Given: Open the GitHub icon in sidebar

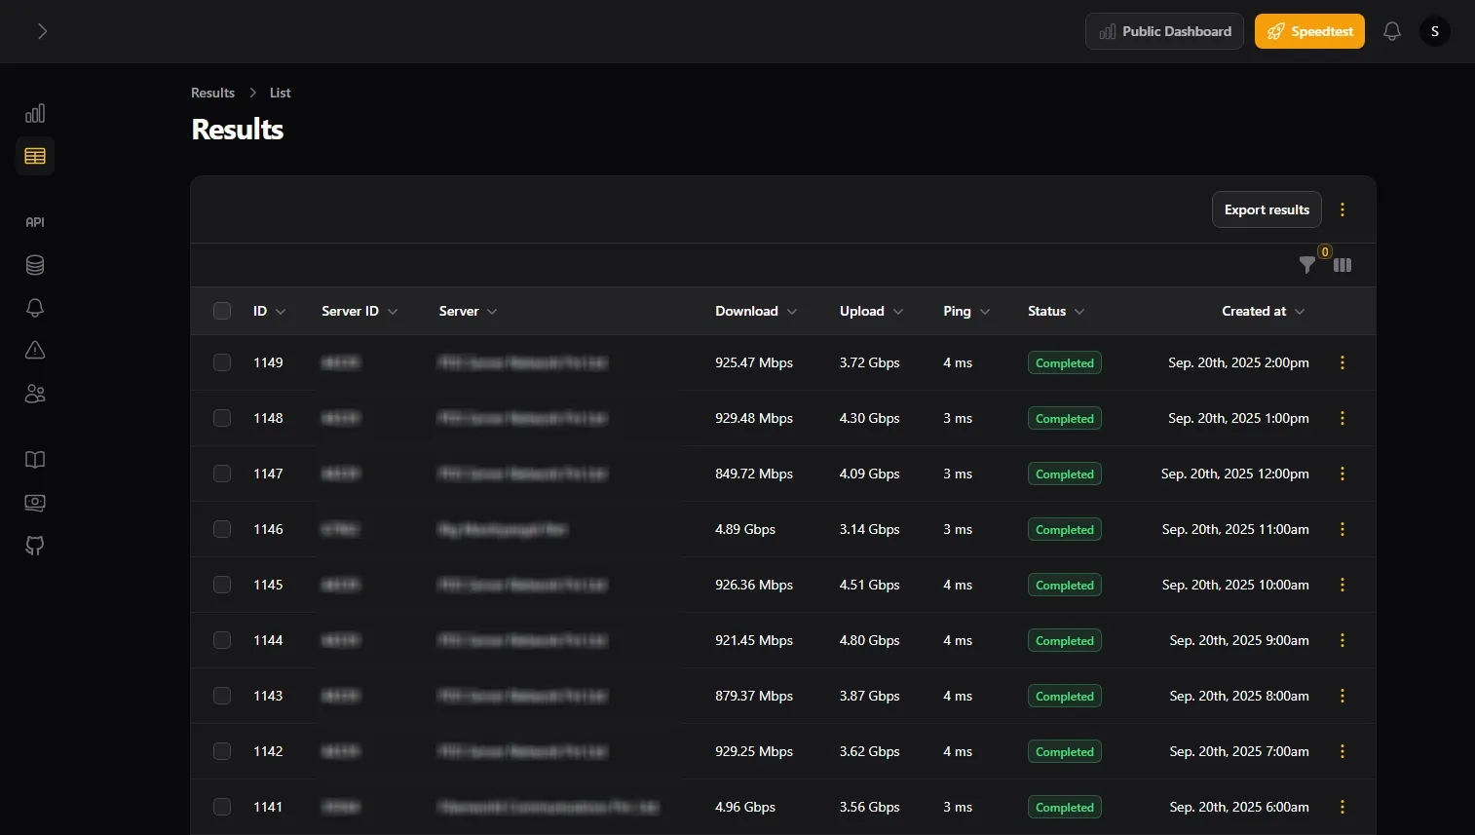Looking at the screenshot, I should click(35, 546).
